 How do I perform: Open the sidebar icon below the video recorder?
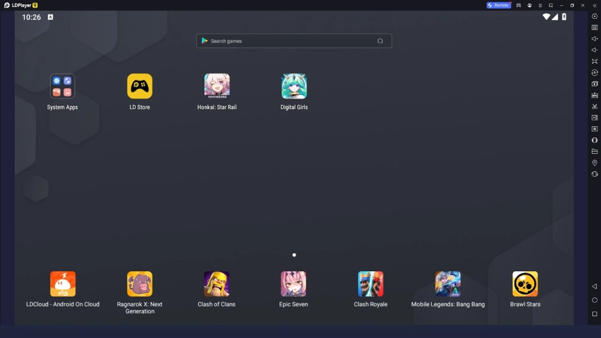(x=595, y=129)
